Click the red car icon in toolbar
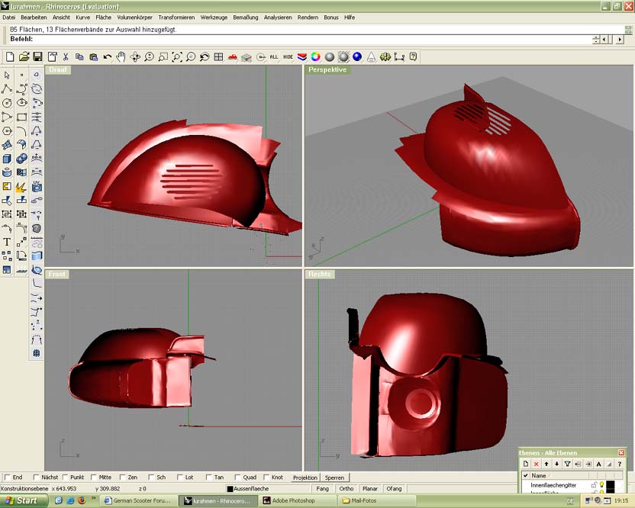The width and height of the screenshot is (635, 508). point(232,56)
